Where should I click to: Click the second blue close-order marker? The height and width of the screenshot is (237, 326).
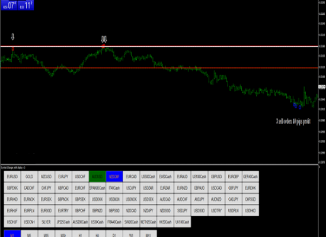(x=300, y=107)
